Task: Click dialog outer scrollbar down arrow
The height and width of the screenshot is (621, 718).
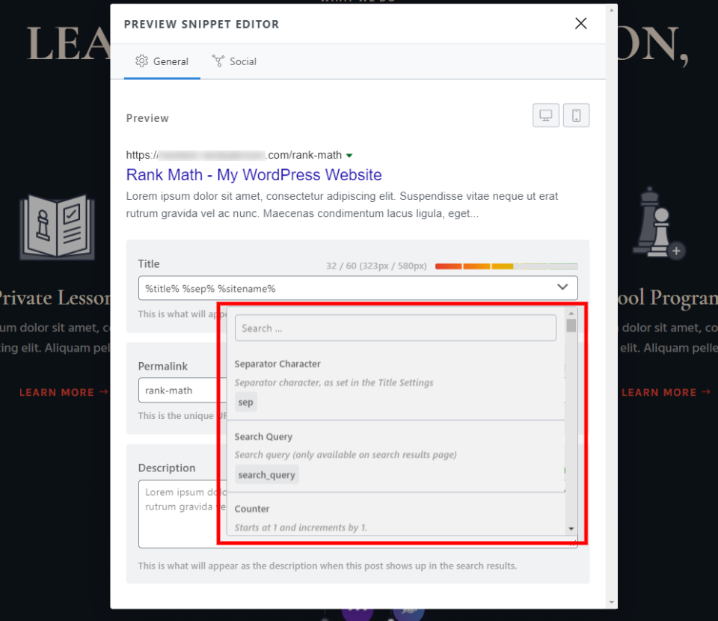Action: [x=611, y=602]
